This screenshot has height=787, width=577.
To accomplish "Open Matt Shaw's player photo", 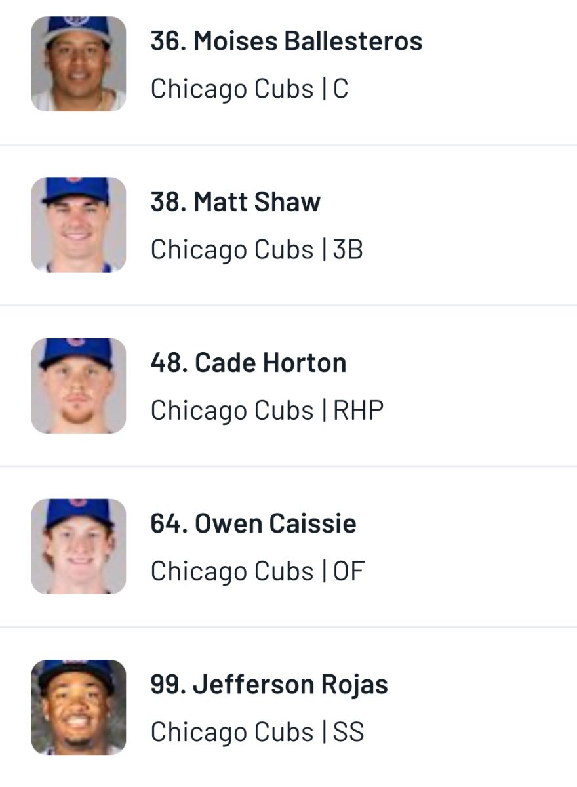I will pos(78,224).
